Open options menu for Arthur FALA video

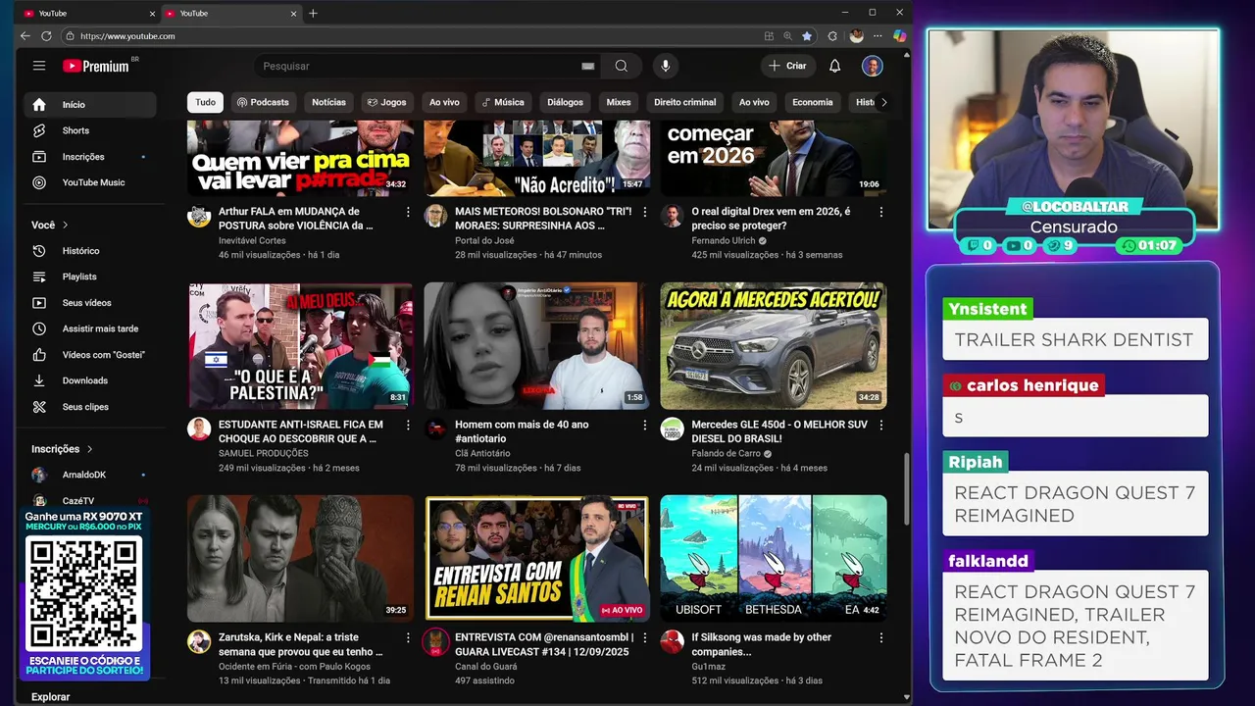tap(408, 212)
